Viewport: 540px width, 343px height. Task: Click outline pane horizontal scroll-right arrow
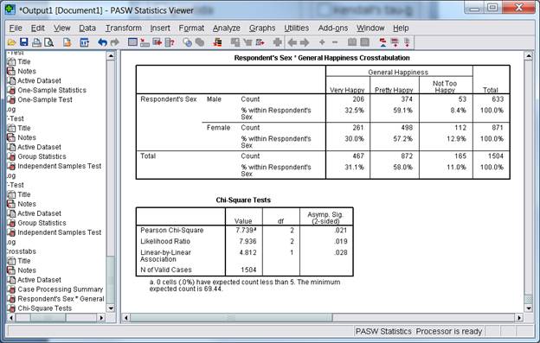[101, 318]
